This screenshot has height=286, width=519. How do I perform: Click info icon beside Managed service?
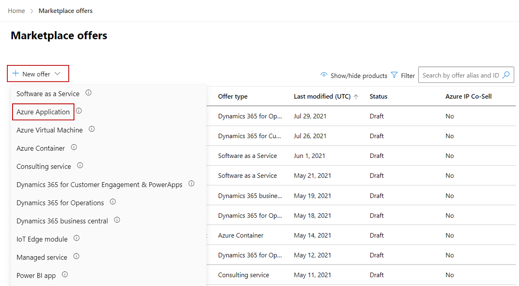pyautogui.click(x=76, y=257)
